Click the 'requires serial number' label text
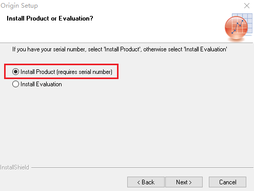This screenshot has width=254, height=191. pos(85,72)
